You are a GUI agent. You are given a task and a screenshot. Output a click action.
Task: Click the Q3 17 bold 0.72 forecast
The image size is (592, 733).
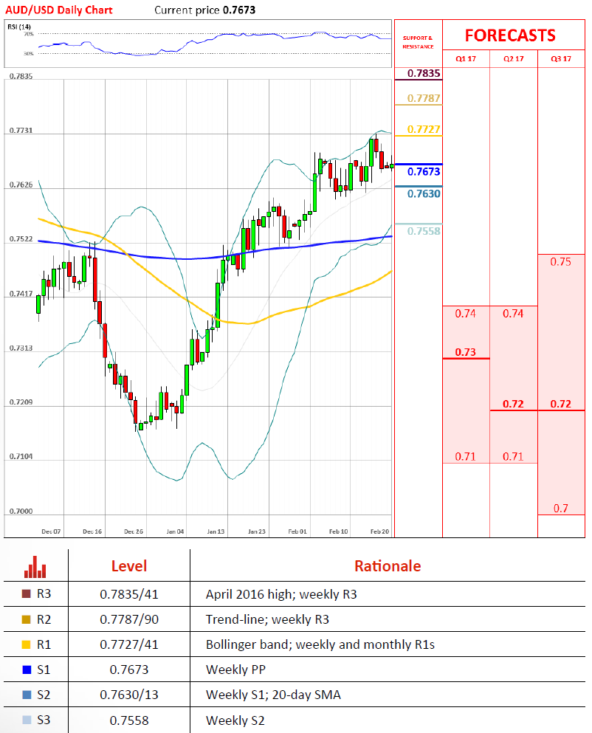point(561,404)
